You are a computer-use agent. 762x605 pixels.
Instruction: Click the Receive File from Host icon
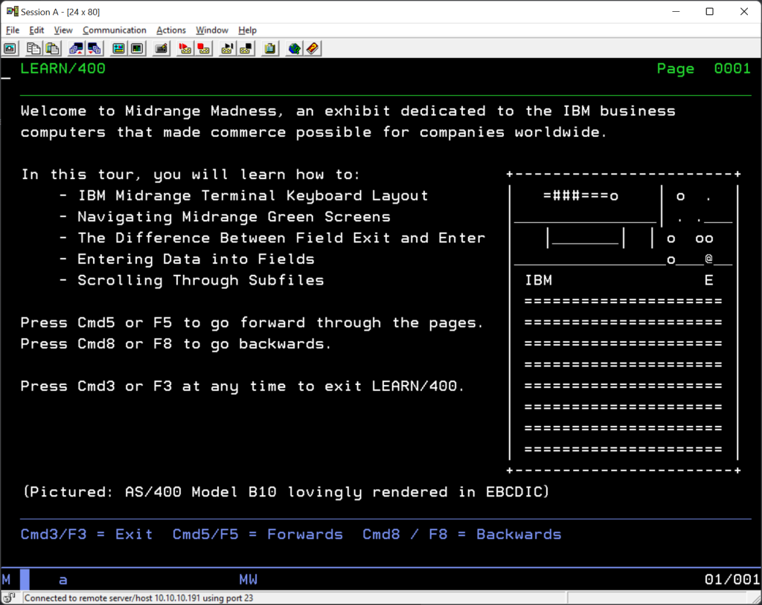tap(95, 48)
